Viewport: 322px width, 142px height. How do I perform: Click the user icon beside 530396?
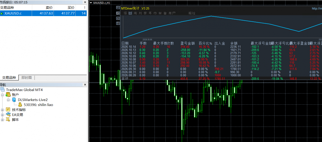(20, 105)
